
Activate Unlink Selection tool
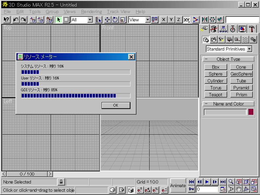(40, 20)
